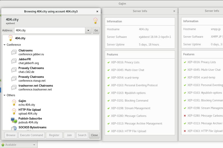
Task: Select the HTTP File Upload upload.404.city row
Action: tap(51, 111)
